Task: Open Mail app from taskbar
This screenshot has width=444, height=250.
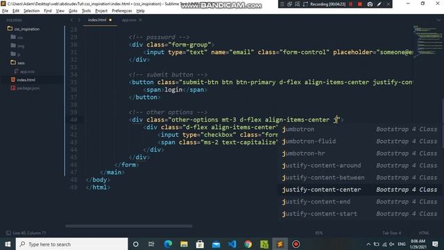Action: pyautogui.click(x=216, y=244)
